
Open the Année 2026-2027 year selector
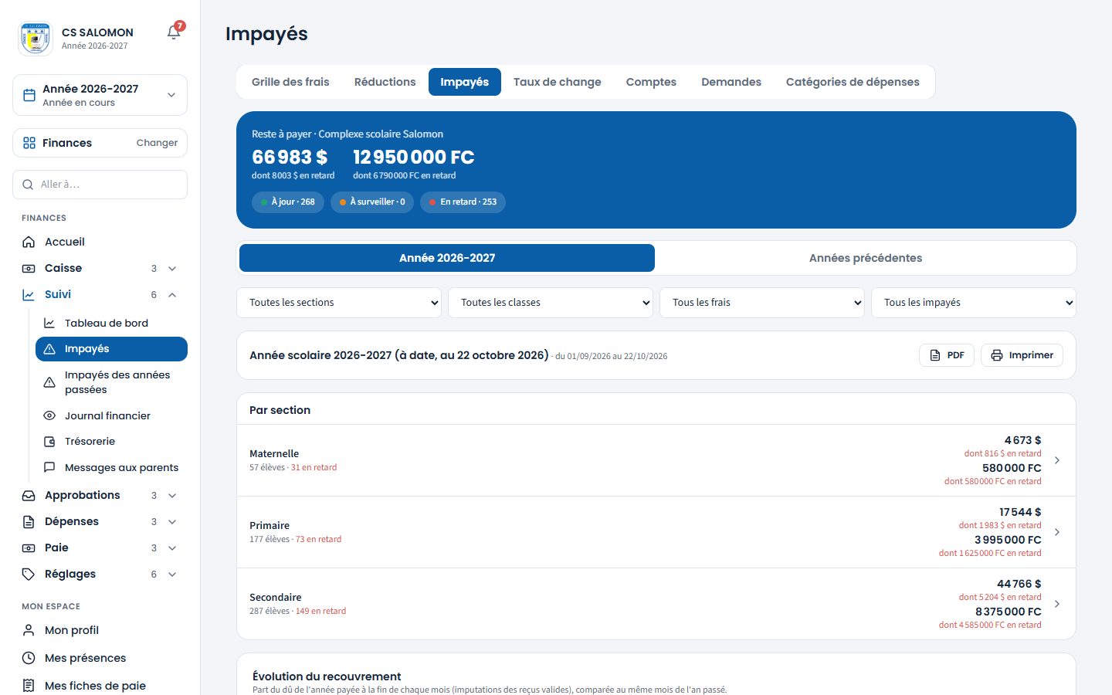(100, 95)
